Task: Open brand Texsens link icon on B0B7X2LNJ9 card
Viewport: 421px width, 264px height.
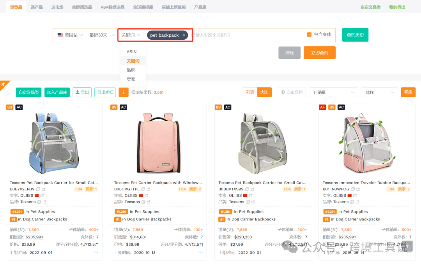Action: (44, 202)
